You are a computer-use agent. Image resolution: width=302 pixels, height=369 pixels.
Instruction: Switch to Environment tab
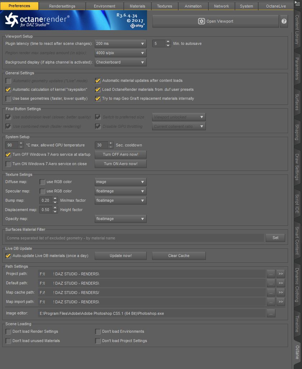(104, 6)
